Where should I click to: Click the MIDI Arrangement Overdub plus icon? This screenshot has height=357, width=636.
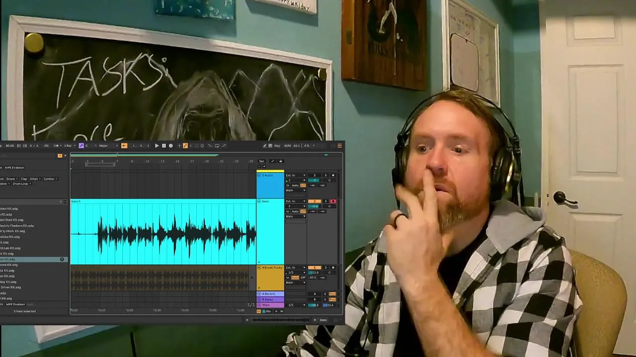coord(179,146)
